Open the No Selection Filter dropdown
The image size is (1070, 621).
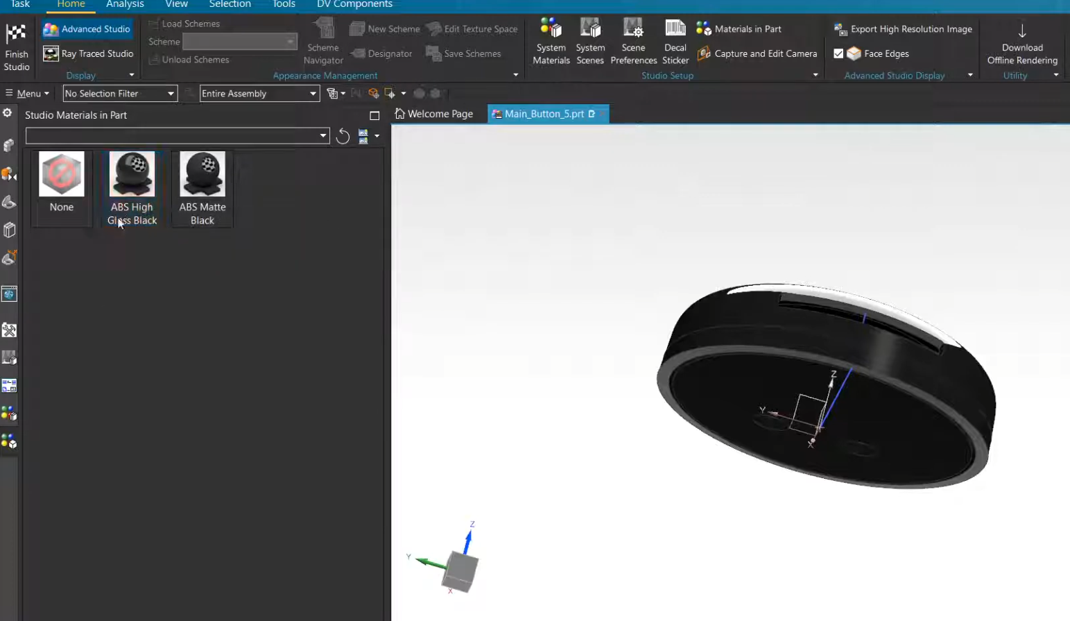tap(120, 94)
